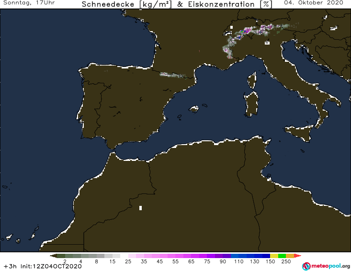Click the '65' label on the scale

191,261
